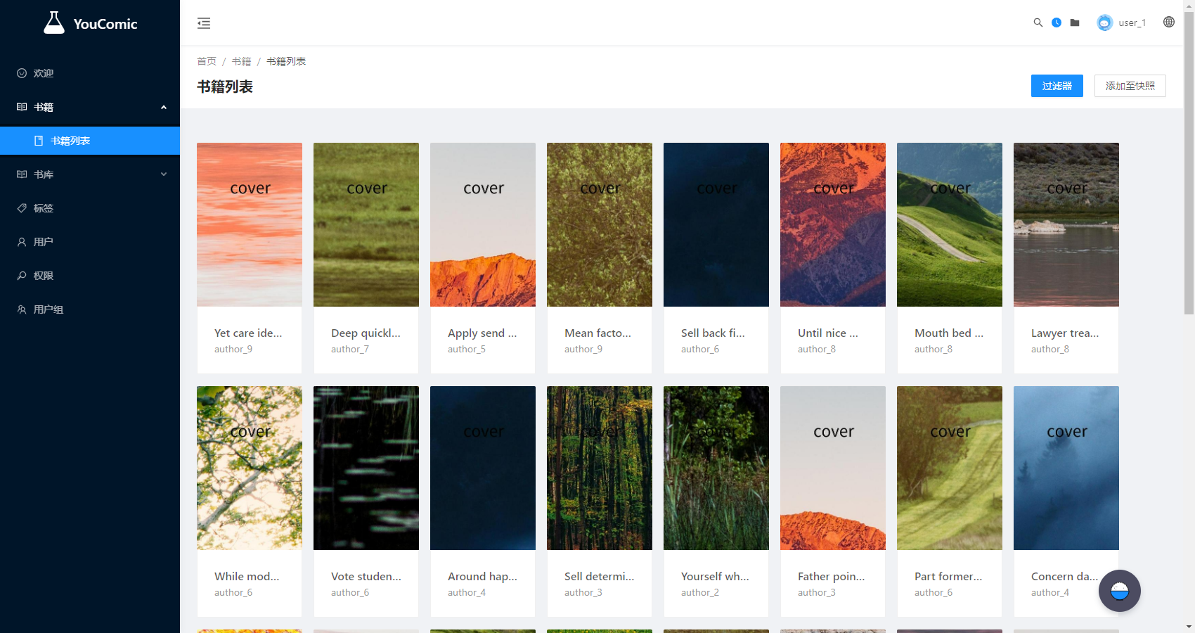Open the Concern da... book cover
This screenshot has width=1195, height=633.
tap(1066, 468)
